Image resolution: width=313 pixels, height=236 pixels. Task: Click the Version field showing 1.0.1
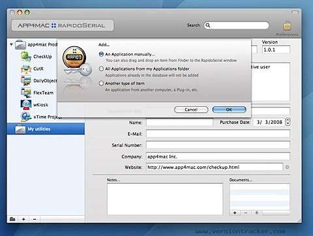[276, 50]
